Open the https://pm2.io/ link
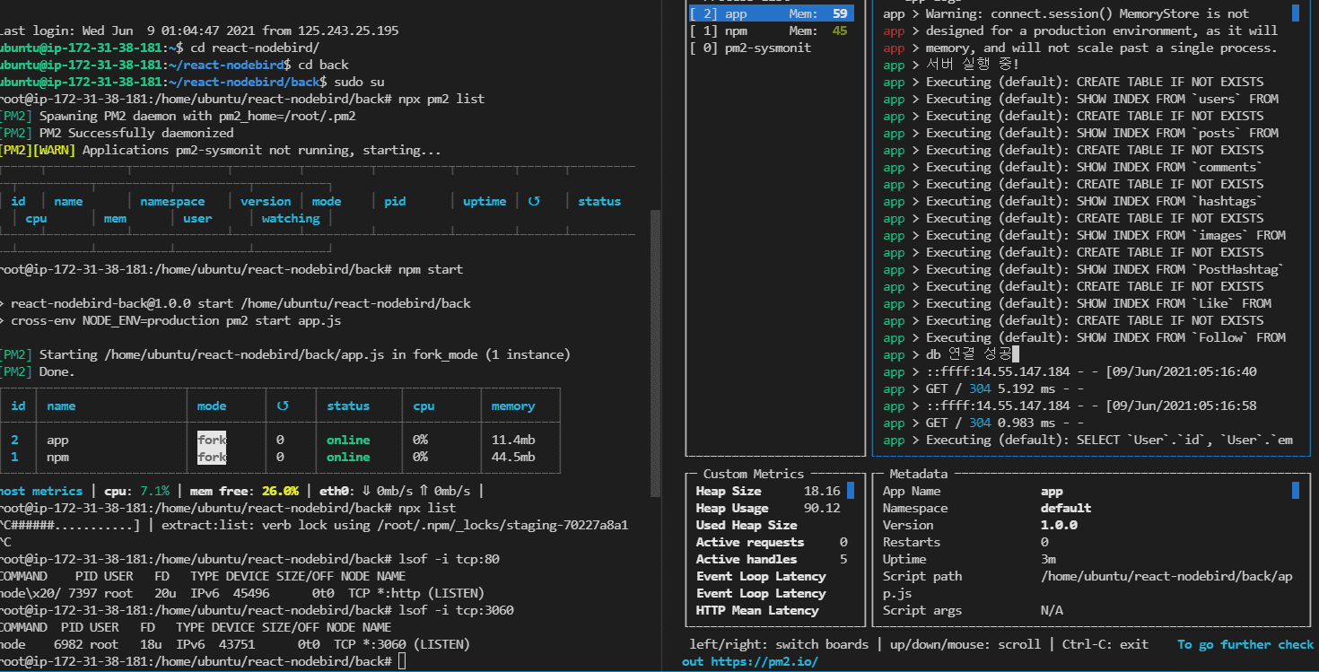1319x672 pixels. click(764, 662)
